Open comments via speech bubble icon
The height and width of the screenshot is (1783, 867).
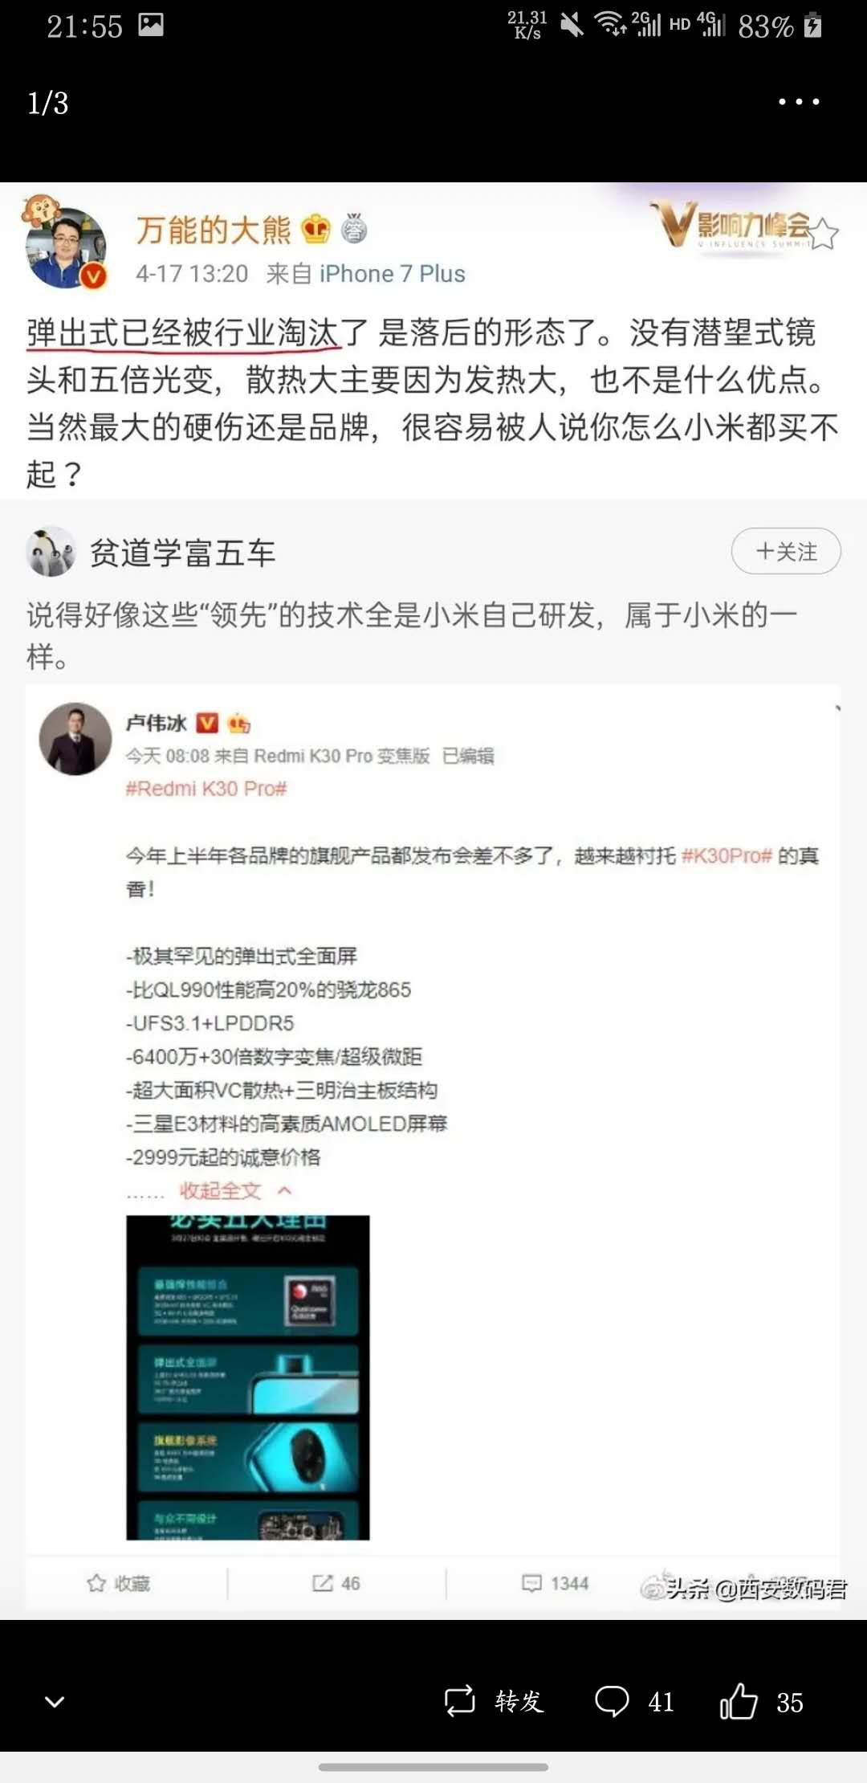[x=612, y=1700]
